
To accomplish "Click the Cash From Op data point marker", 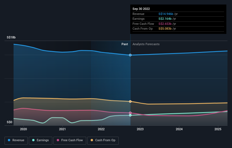I will click(x=130, y=101).
